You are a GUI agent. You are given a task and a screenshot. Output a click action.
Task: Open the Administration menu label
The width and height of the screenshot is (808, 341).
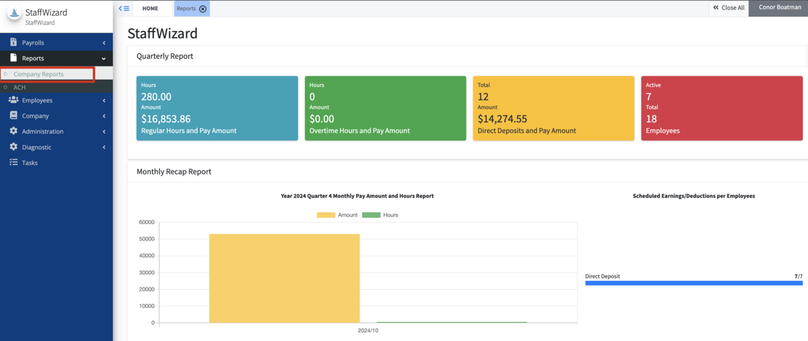42,131
